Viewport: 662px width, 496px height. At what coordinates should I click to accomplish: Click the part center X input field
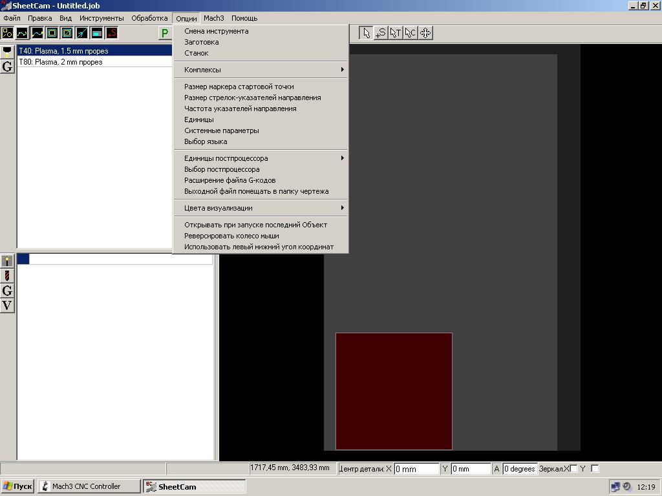(416, 469)
